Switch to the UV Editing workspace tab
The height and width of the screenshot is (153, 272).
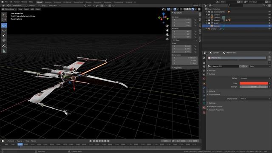pos(67,2)
